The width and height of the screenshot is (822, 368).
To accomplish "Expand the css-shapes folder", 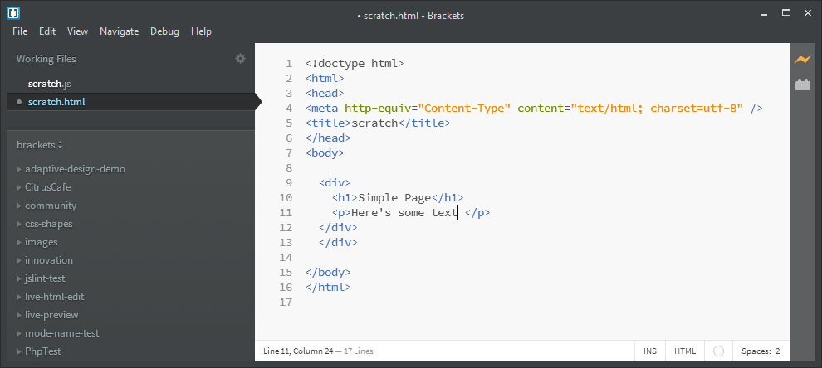I will click(19, 224).
